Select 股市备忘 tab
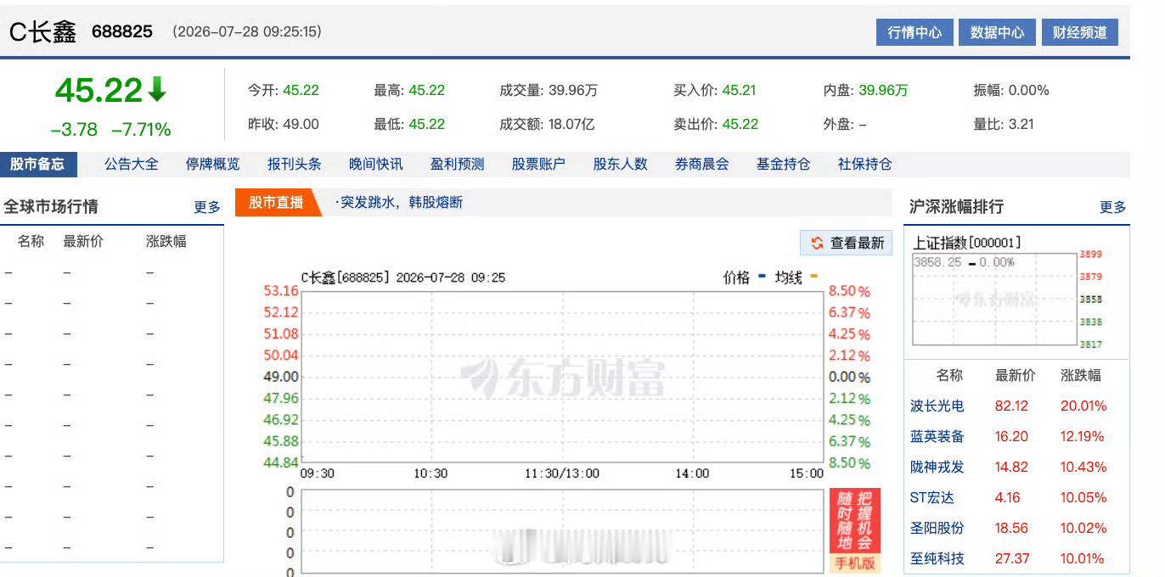 coord(38,164)
